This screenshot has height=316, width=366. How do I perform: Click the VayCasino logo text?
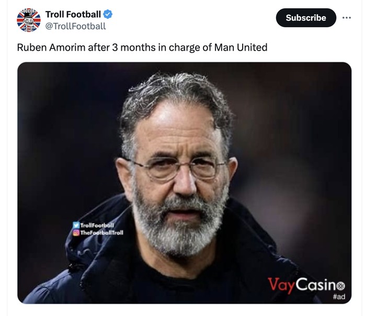(302, 285)
